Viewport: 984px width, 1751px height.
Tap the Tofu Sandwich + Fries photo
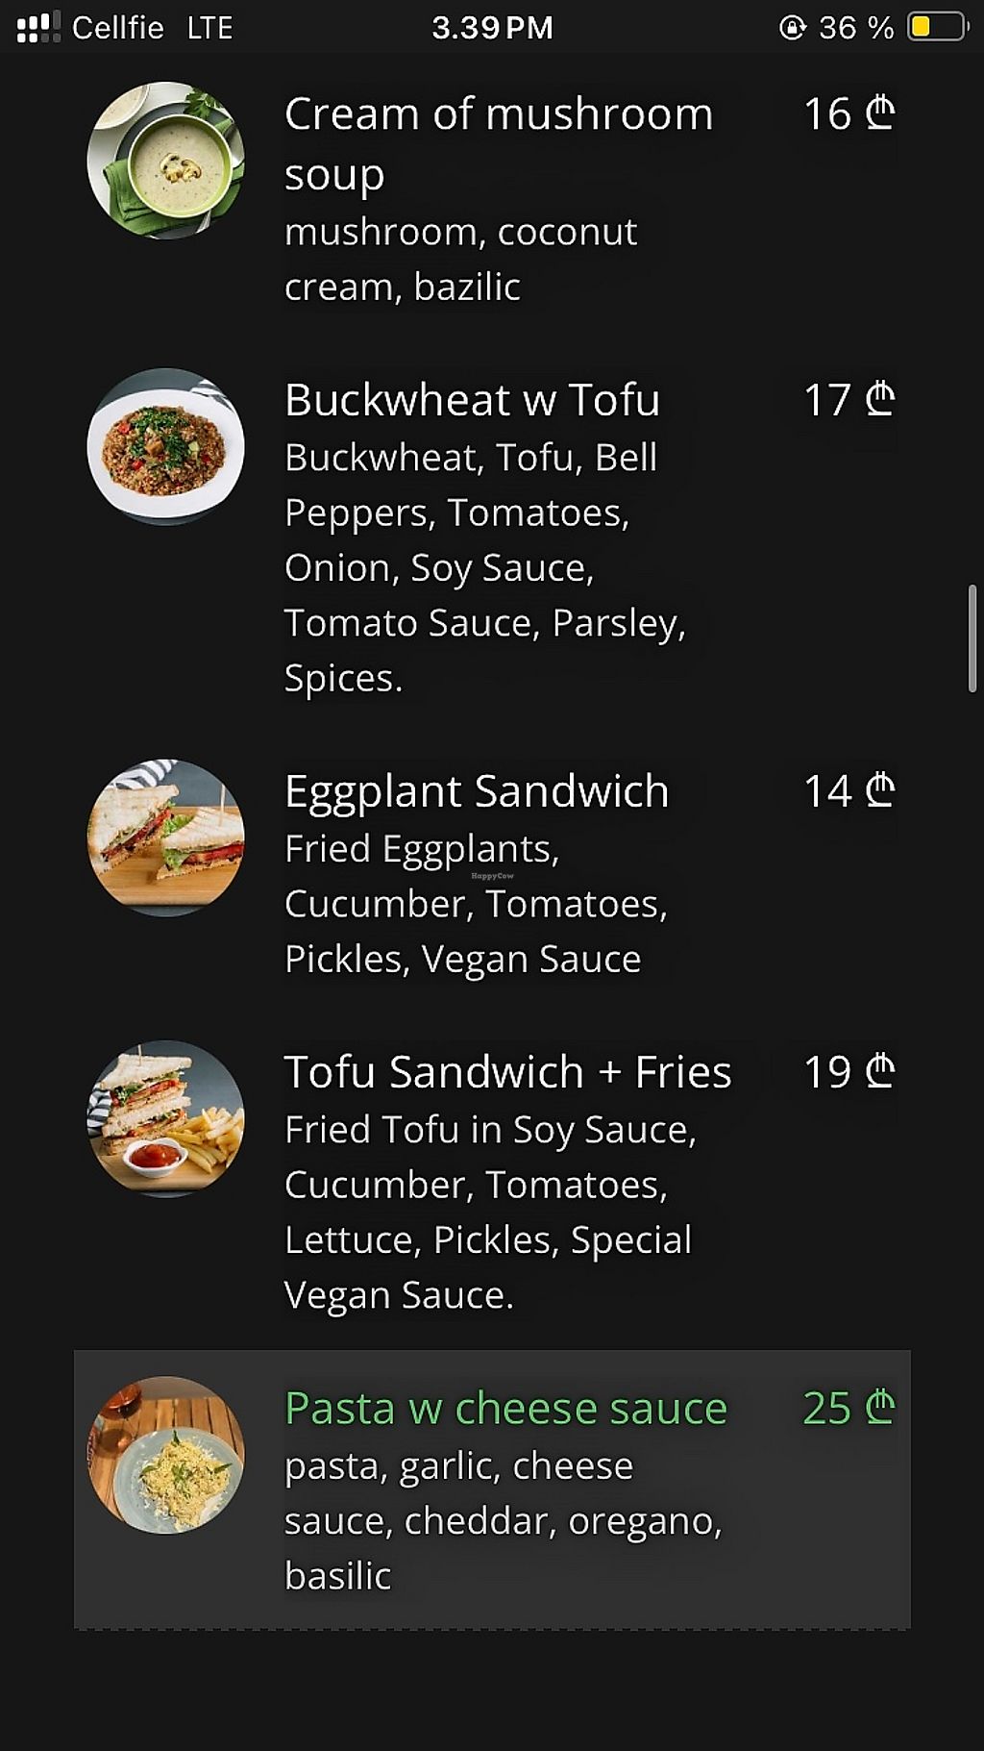click(165, 1118)
